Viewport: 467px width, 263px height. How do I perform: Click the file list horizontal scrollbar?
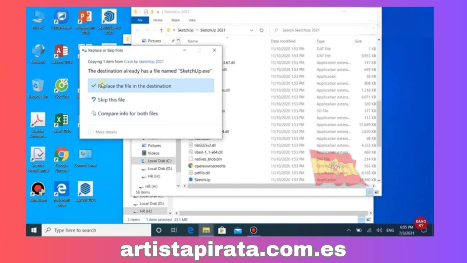[x=278, y=186]
